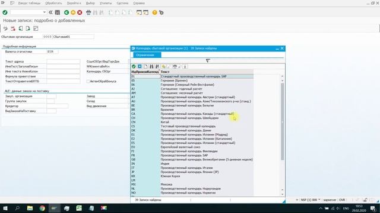Image resolution: width=380 pixels, height=213 pixels.
Task: Select Производственный календарь Канады row
Action: coord(192,114)
